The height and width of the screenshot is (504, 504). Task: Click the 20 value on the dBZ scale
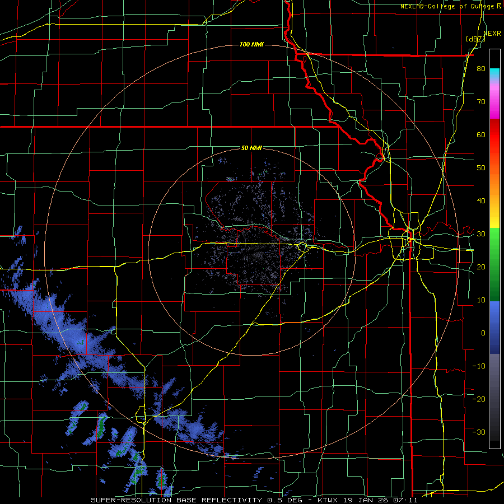point(481,267)
